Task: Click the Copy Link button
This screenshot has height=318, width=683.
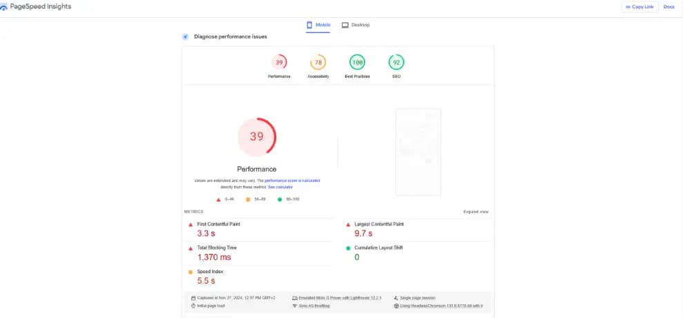Action: 639,7
